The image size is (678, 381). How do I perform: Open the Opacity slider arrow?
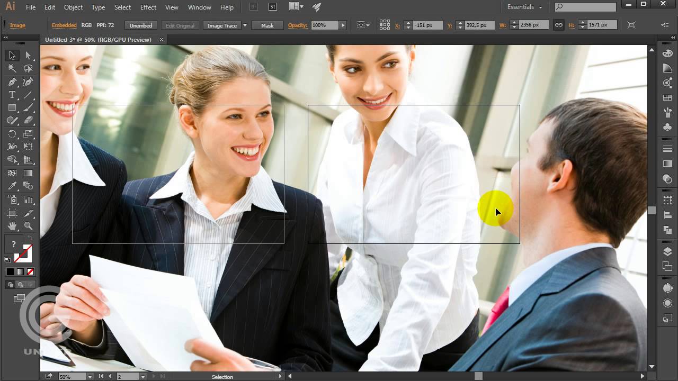point(343,25)
